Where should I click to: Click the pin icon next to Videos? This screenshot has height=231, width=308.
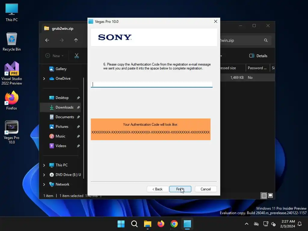coord(79,146)
